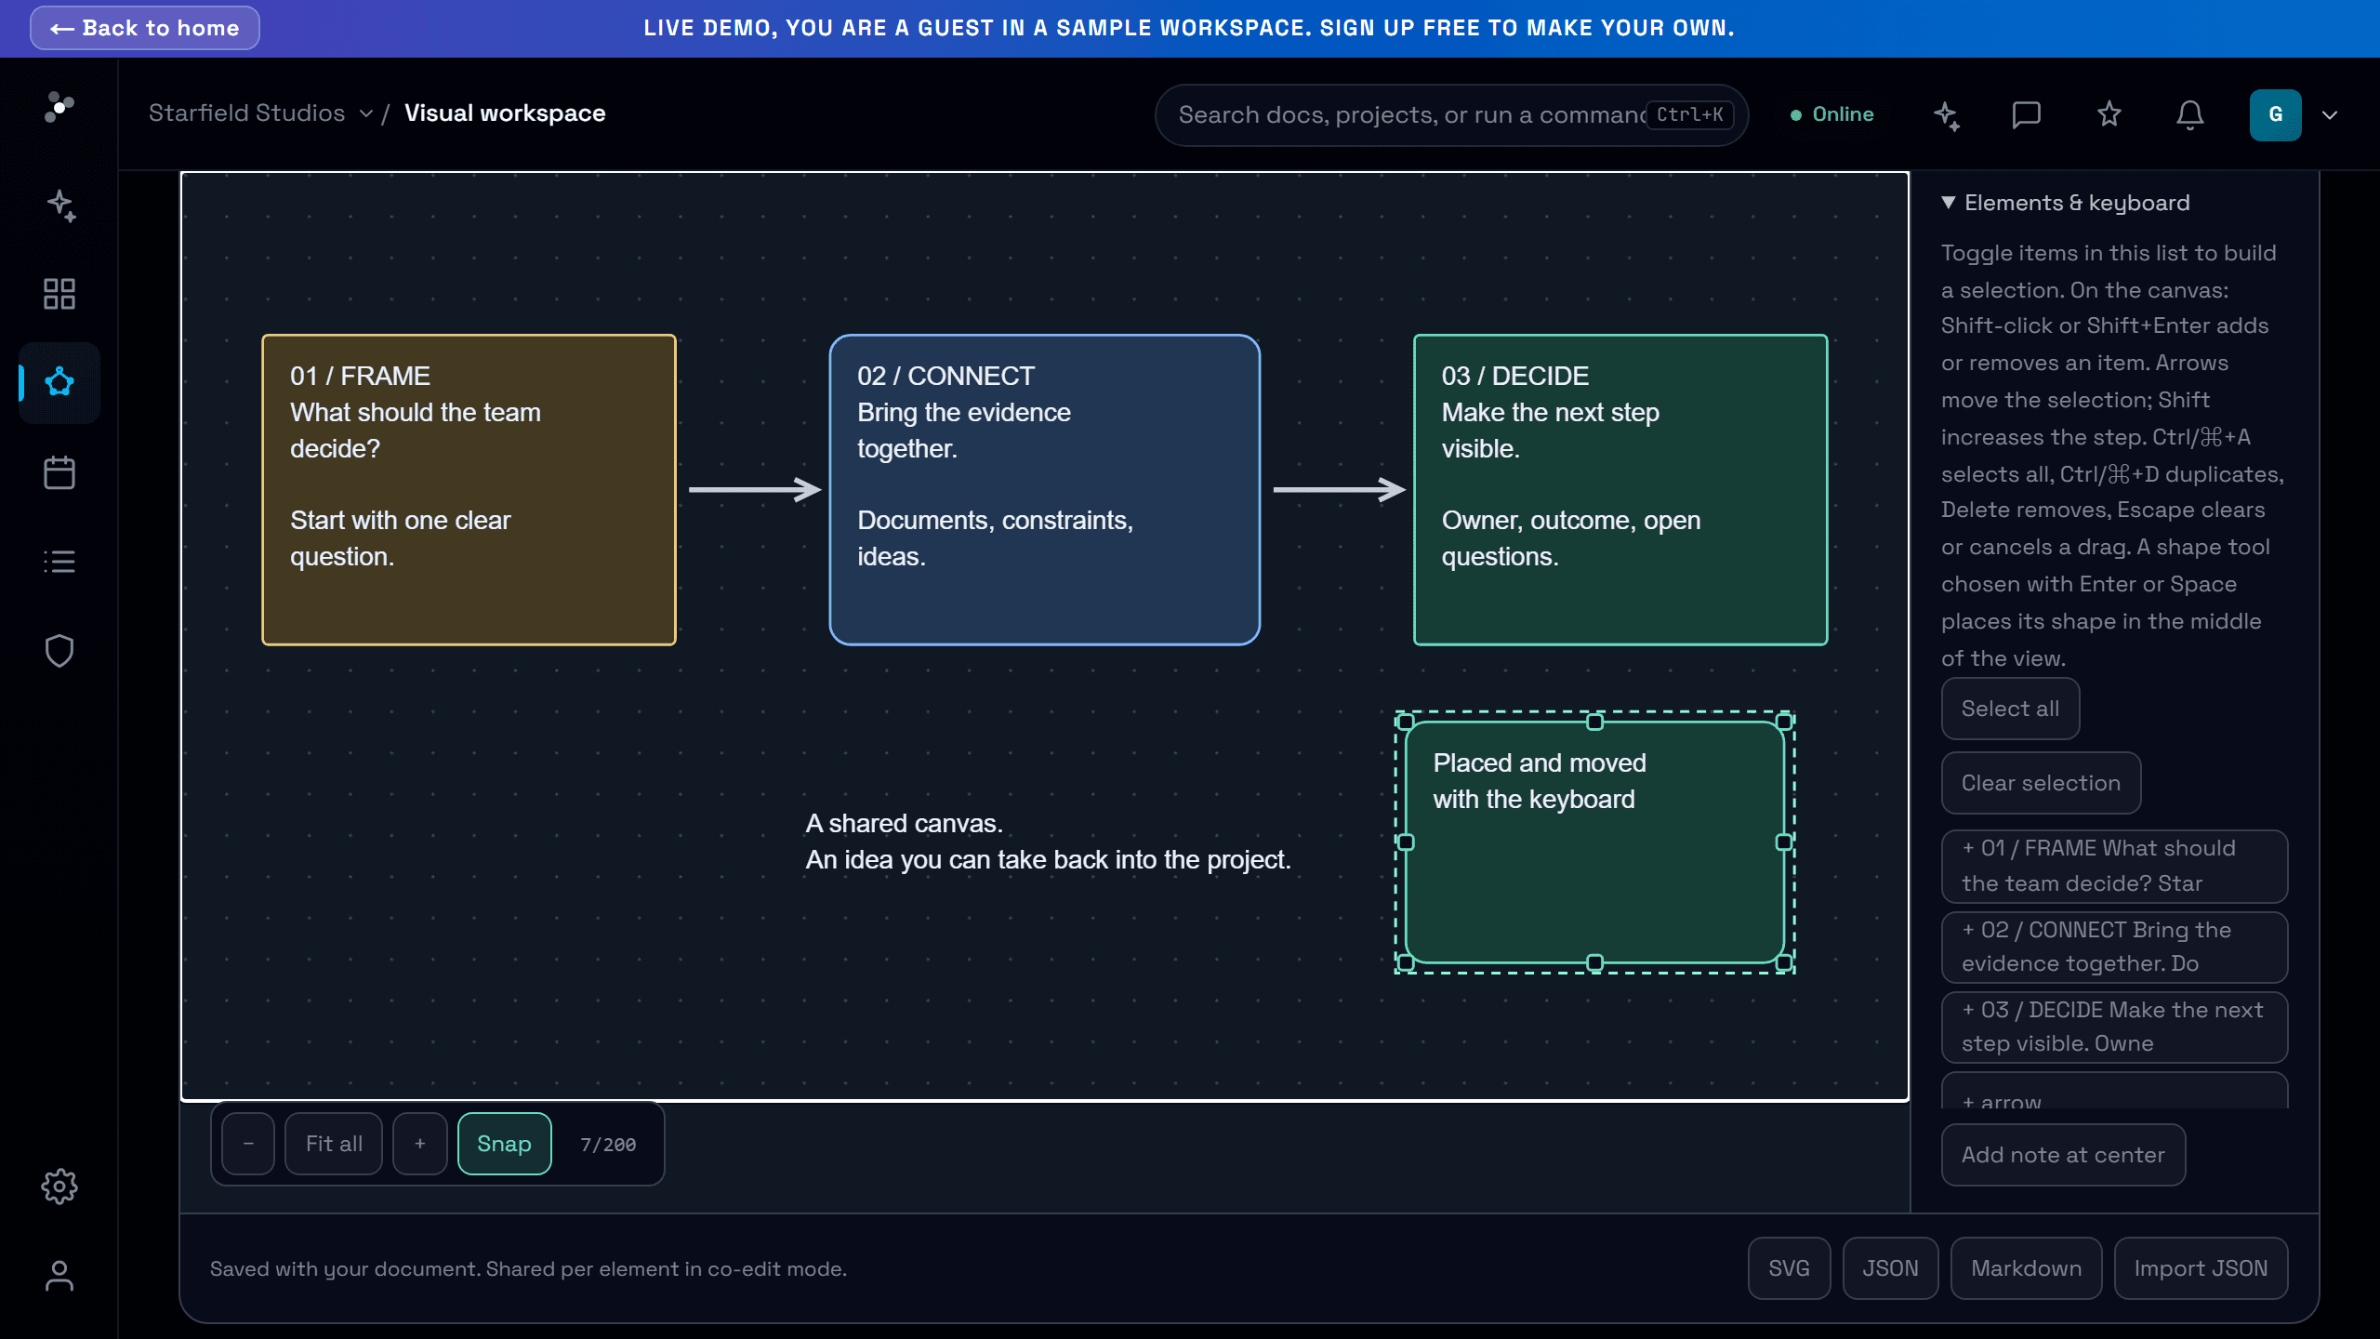Image resolution: width=2380 pixels, height=1339 pixels.
Task: Click the Fit all button
Action: point(334,1144)
